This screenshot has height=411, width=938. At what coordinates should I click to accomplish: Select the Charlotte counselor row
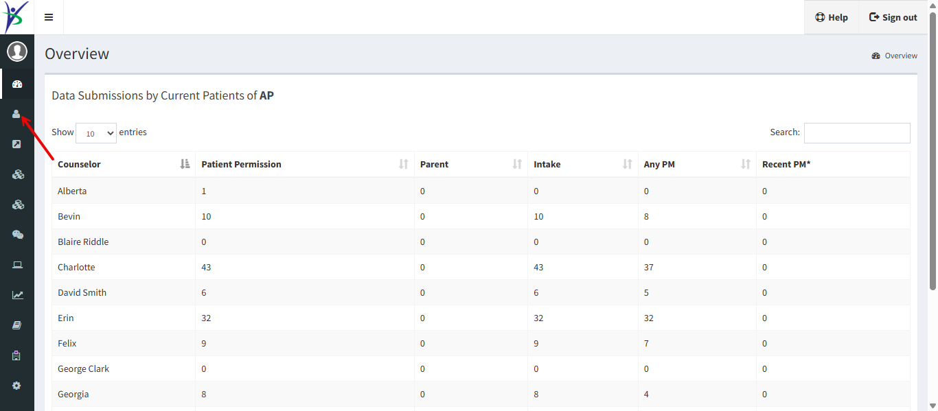[x=481, y=267]
